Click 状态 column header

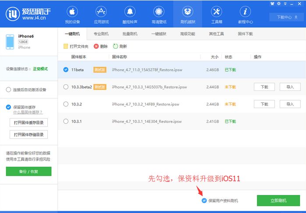[x=228, y=57]
